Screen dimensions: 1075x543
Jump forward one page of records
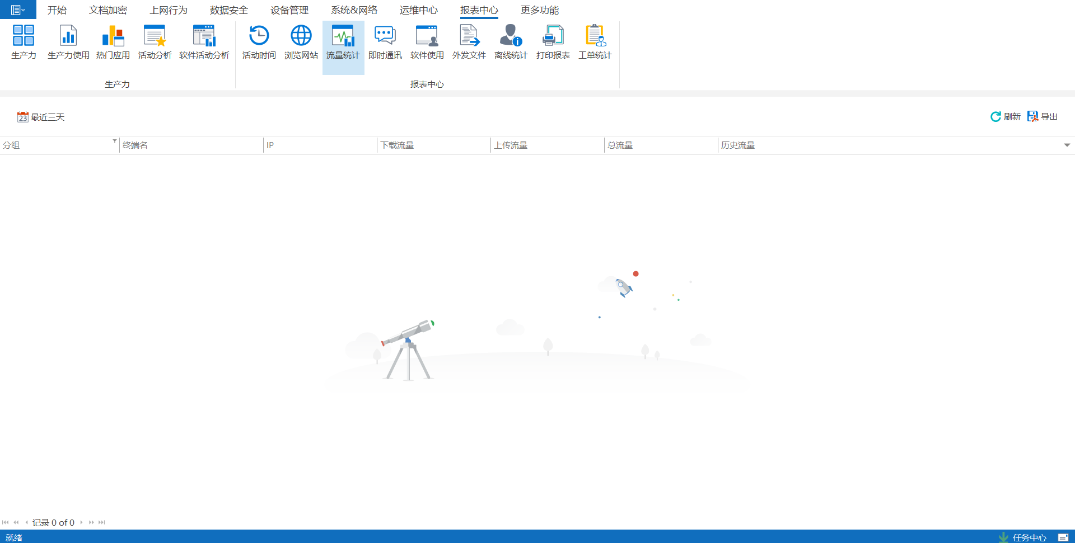91,522
